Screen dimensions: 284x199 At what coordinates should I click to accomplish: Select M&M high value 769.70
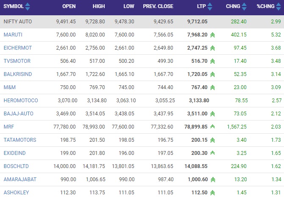click(97, 87)
